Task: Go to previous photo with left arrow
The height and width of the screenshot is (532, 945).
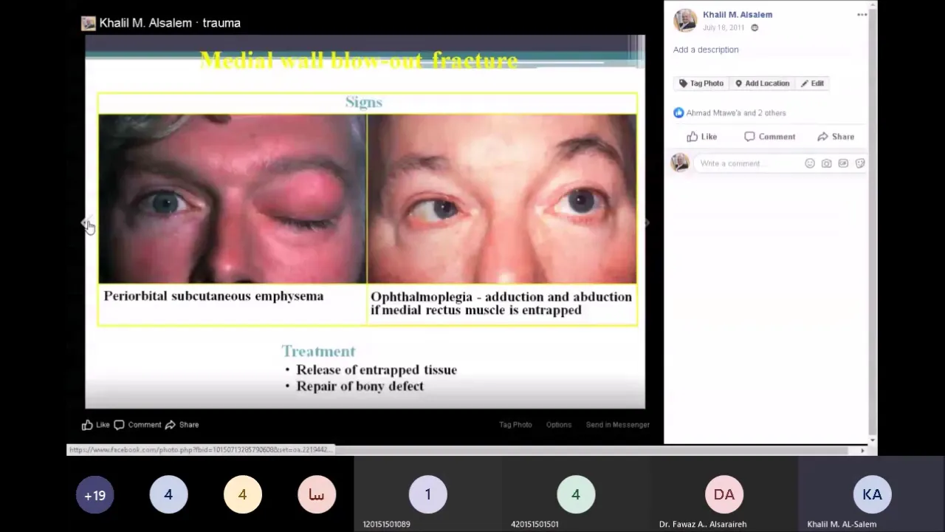Action: [x=84, y=222]
